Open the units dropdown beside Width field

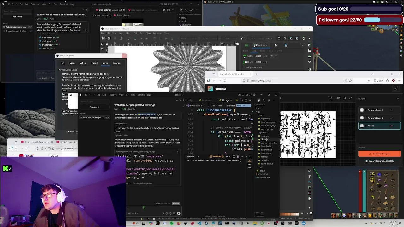(274, 56)
